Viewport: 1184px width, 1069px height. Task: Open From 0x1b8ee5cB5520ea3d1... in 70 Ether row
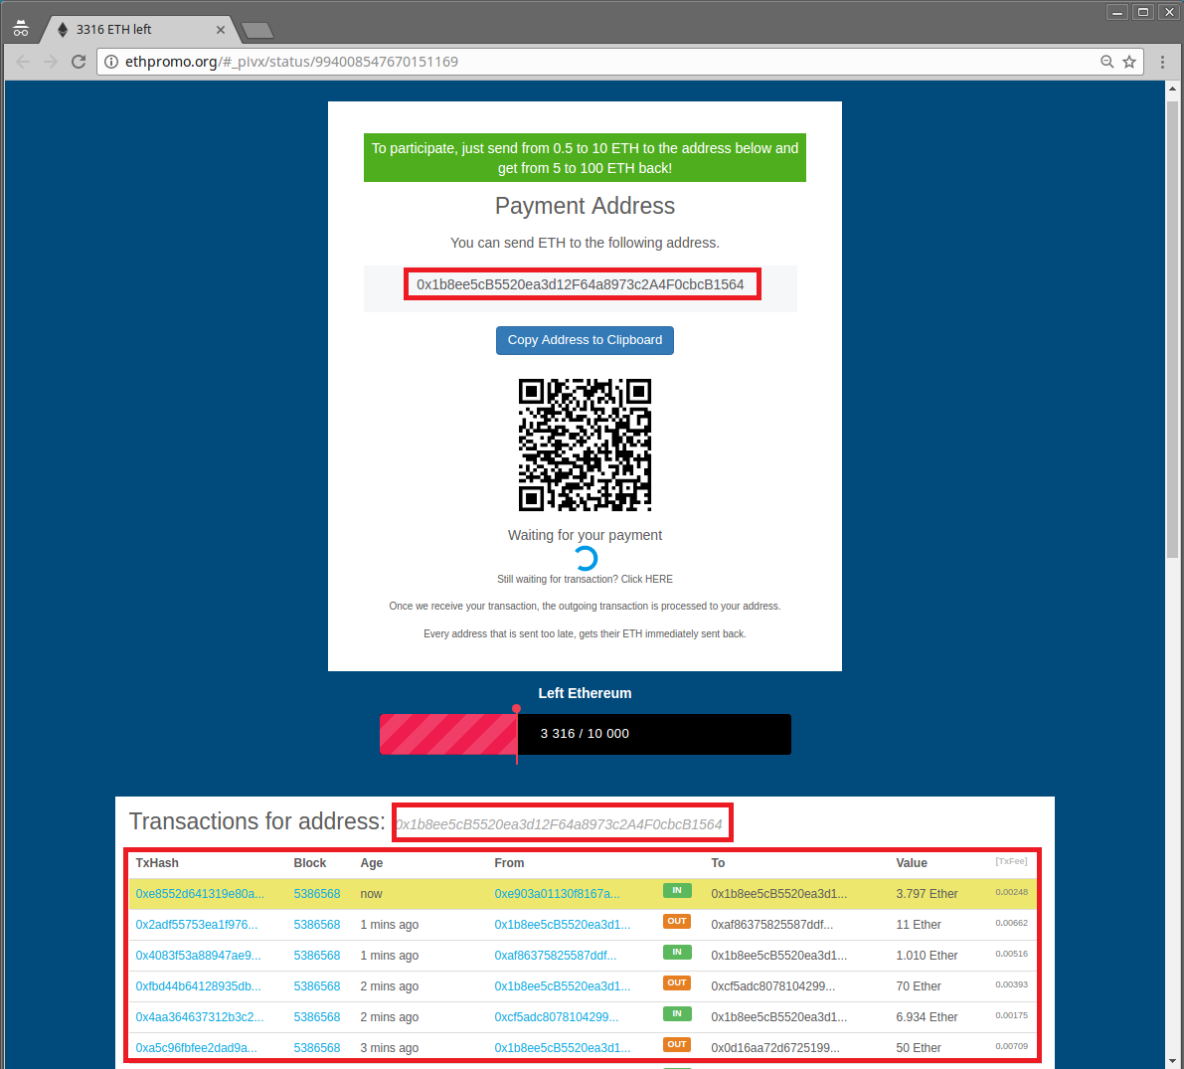click(563, 986)
